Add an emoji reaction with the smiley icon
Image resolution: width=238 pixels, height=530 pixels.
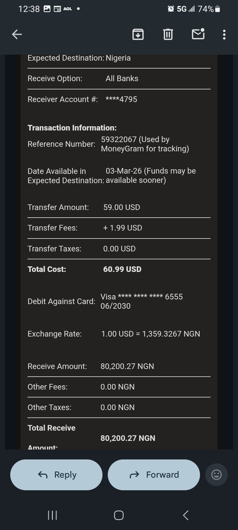tap(216, 475)
